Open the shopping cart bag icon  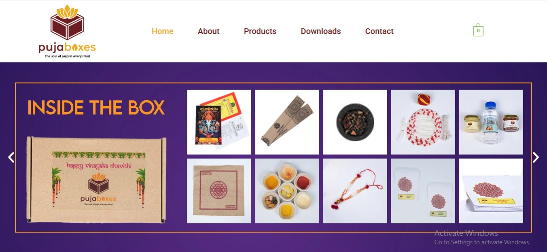click(478, 30)
